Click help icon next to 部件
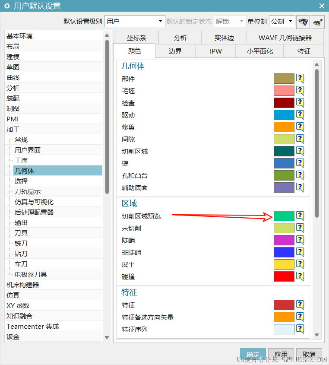The height and width of the screenshot is (365, 329). click(300, 79)
